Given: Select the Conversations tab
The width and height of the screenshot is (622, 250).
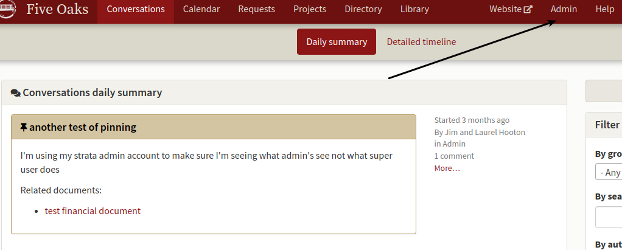Looking at the screenshot, I should [x=136, y=9].
